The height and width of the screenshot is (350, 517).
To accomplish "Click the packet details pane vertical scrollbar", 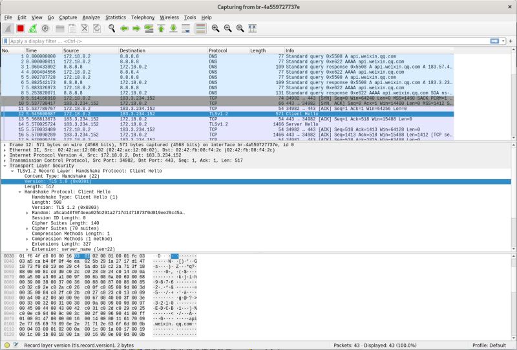I will pos(513,197).
